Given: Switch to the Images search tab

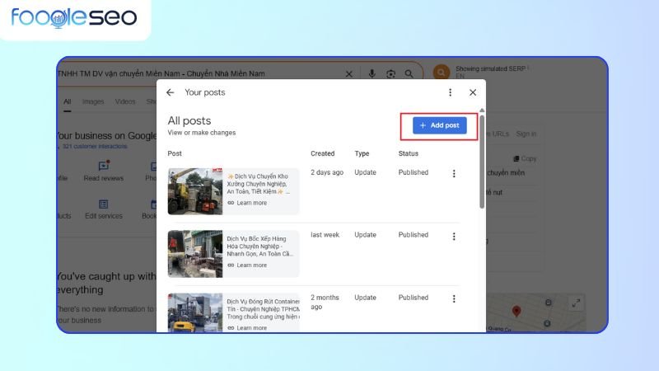Looking at the screenshot, I should (x=93, y=102).
